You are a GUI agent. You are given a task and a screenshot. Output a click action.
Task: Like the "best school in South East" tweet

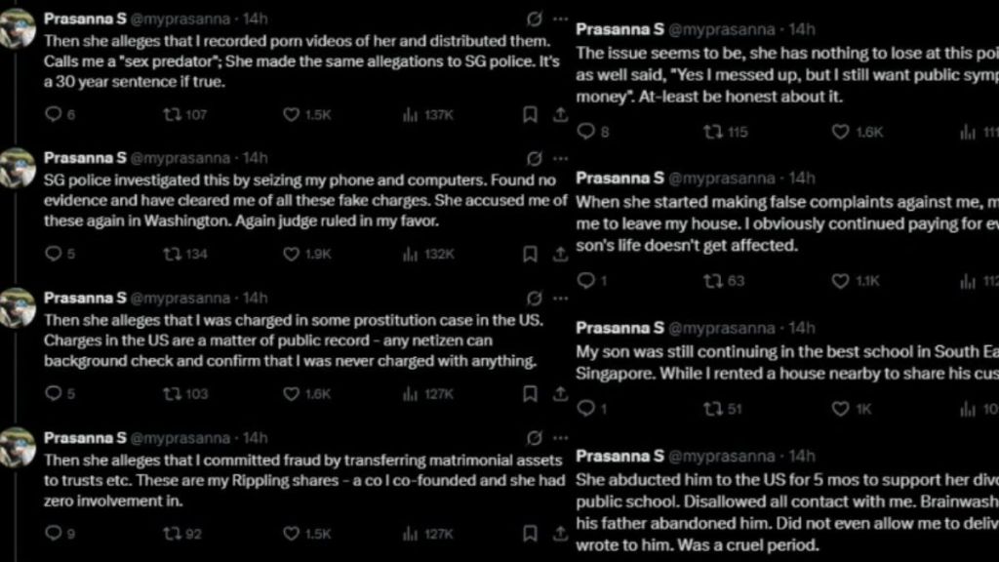[x=840, y=410]
